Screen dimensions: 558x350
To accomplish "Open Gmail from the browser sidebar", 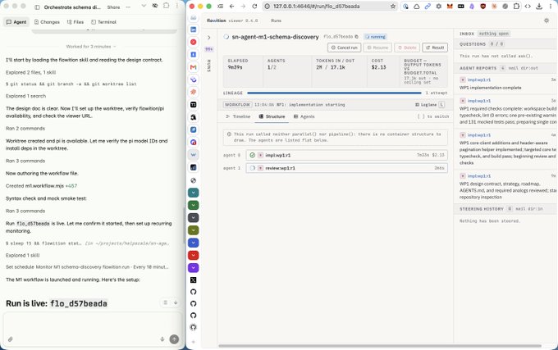I will 193,67.
